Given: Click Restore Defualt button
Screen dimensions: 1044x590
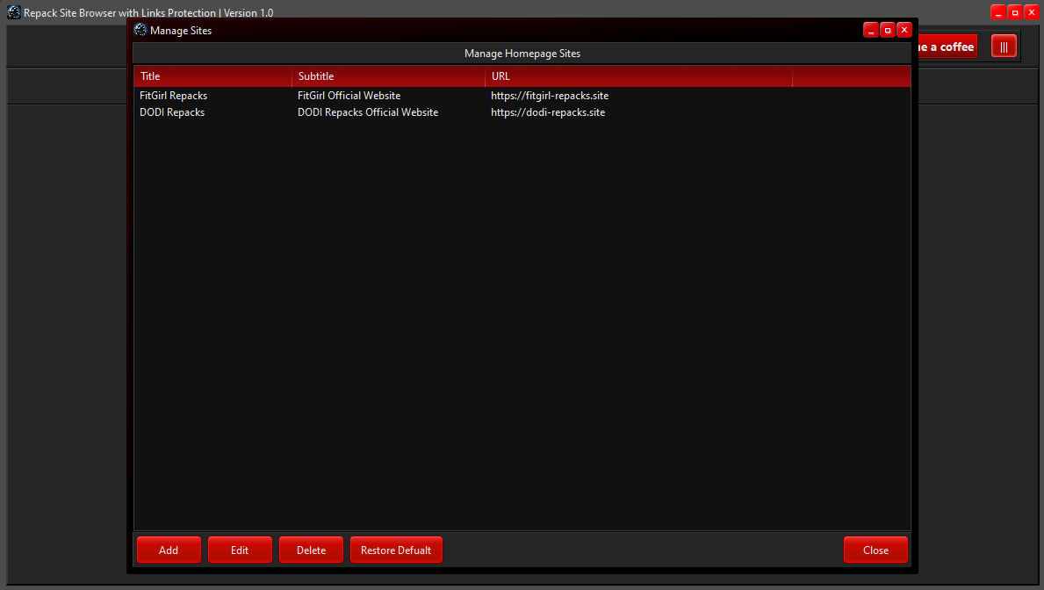Looking at the screenshot, I should [396, 550].
